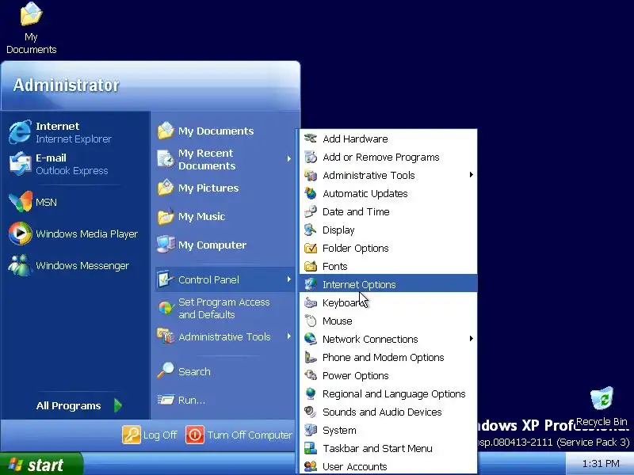
Task: Click the Internet Options globe icon
Action: 311,284
